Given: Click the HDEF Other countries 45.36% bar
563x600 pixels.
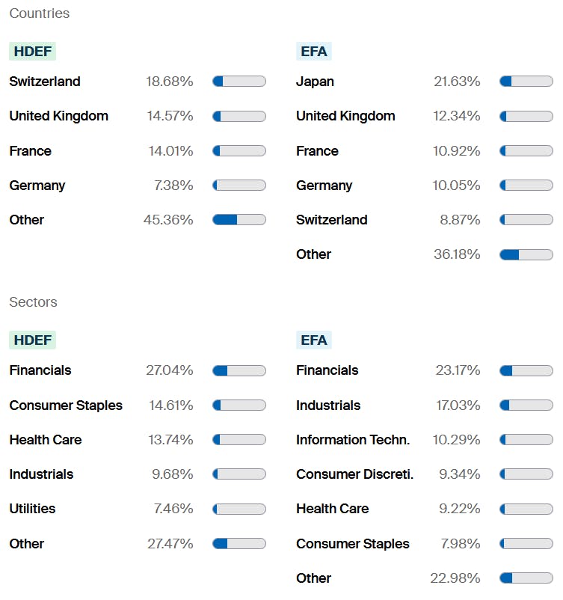Looking at the screenshot, I should point(239,220).
